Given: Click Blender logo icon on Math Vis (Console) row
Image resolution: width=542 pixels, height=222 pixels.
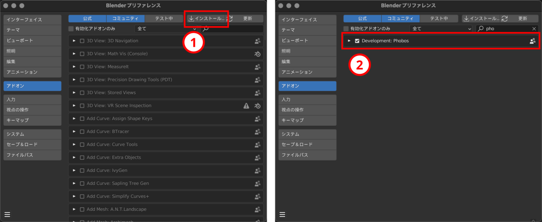Looking at the screenshot, I should coord(257,54).
